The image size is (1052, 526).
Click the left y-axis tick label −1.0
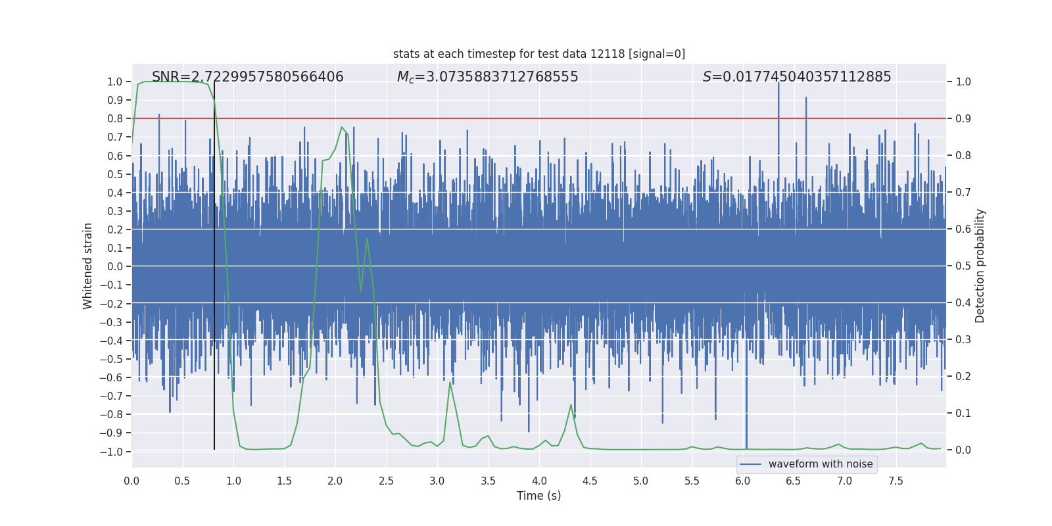pyautogui.click(x=110, y=452)
